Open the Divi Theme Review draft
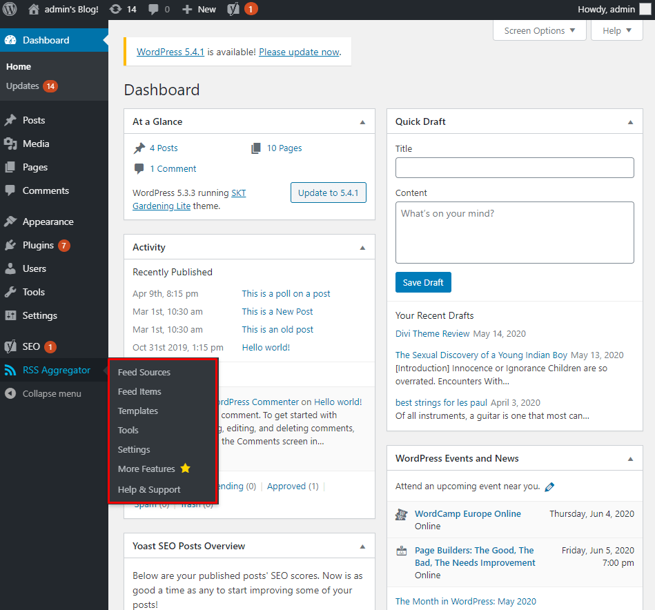Screen dimensions: 655x610 coord(432,333)
